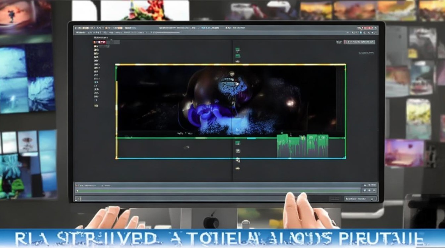Viewport: 445px width, 248px height.
Task: Click the second green icon above the preview
Action: [x=237, y=56]
